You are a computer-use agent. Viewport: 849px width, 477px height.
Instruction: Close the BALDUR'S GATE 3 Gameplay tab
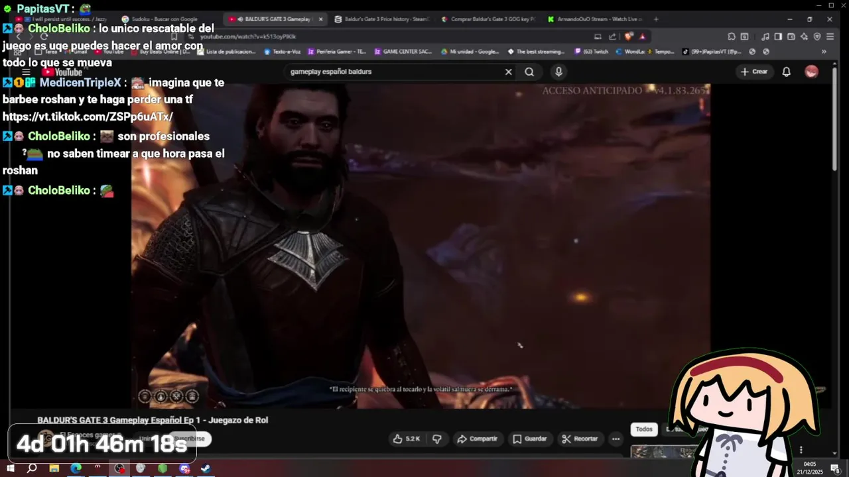tap(321, 19)
